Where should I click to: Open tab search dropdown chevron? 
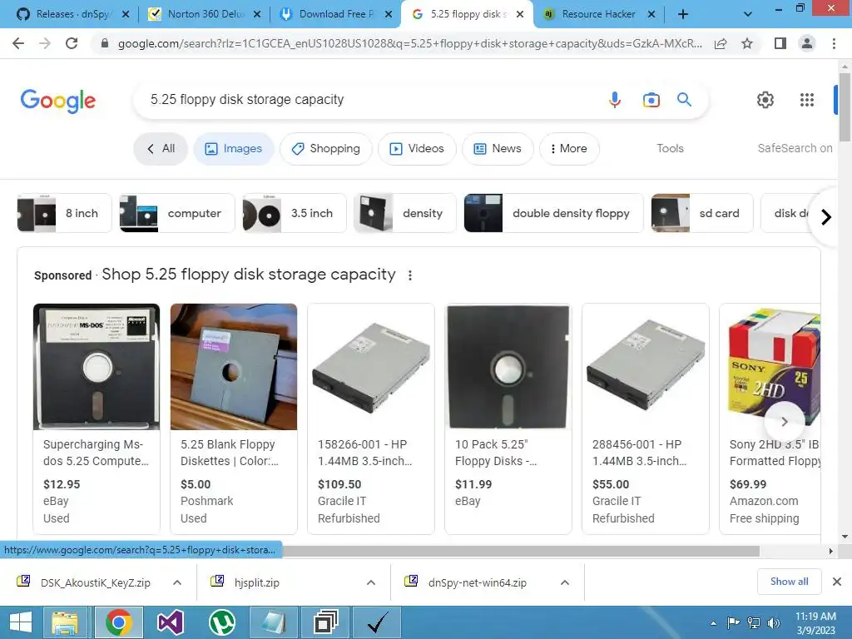click(748, 14)
